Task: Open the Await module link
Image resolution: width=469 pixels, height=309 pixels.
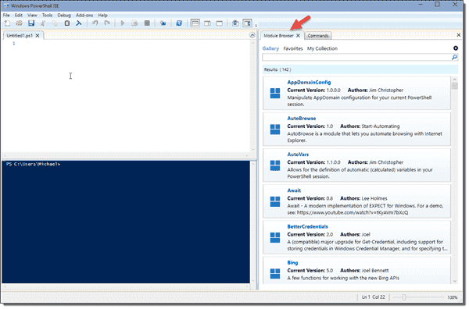Action: (x=294, y=190)
